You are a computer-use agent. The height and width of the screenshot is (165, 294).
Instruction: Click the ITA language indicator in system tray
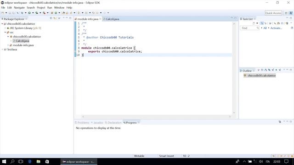pyautogui.click(x=267, y=161)
